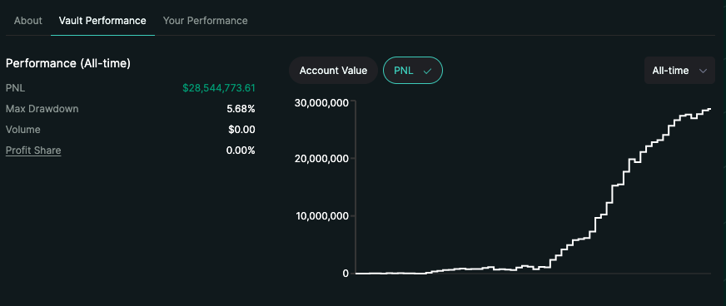
Task: Switch to the About tab
Action: click(27, 21)
